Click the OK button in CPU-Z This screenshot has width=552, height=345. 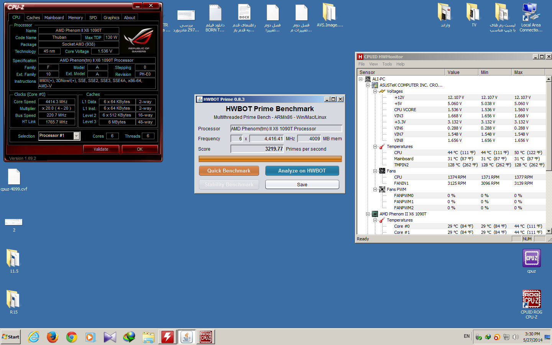point(140,149)
